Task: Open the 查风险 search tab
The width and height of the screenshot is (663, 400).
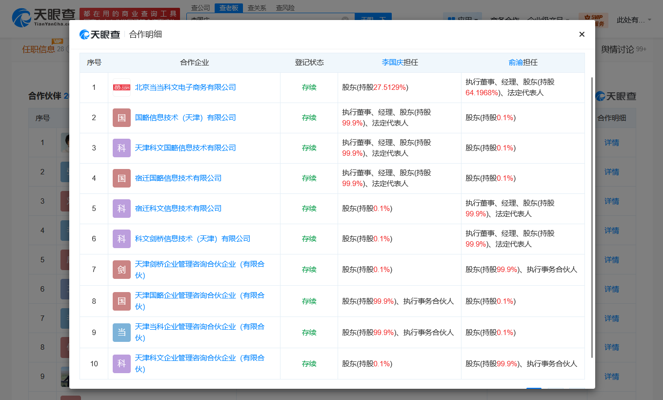Action: [x=285, y=8]
